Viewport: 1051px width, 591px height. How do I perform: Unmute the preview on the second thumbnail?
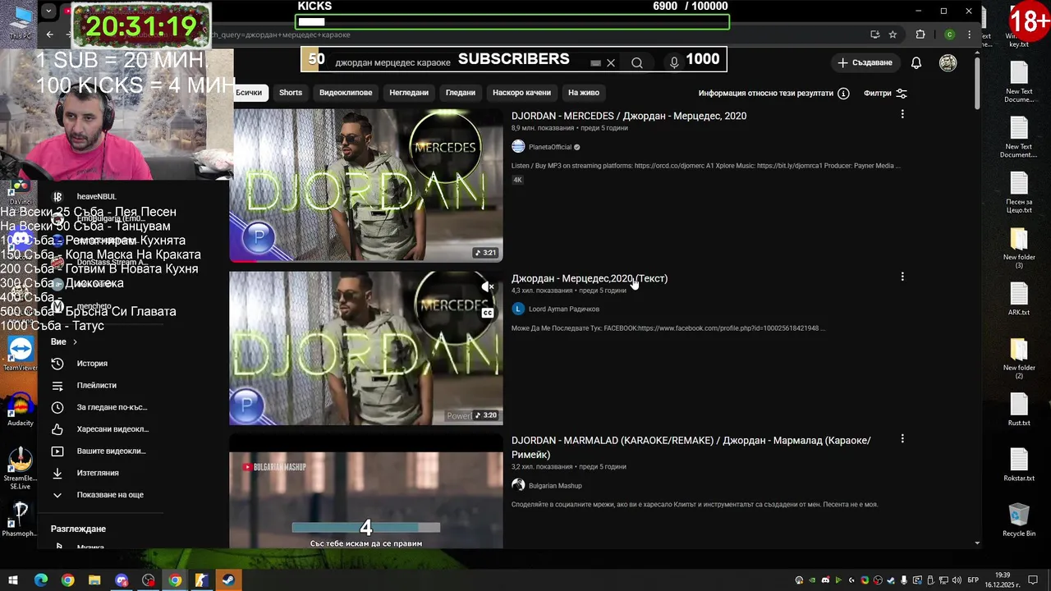tap(487, 287)
